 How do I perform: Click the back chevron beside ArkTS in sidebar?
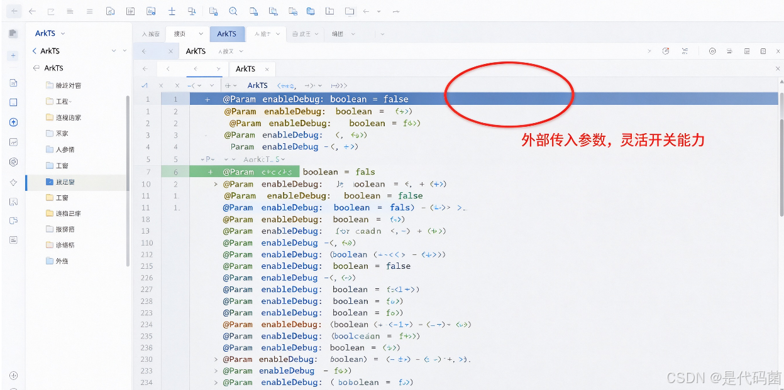tap(35, 51)
